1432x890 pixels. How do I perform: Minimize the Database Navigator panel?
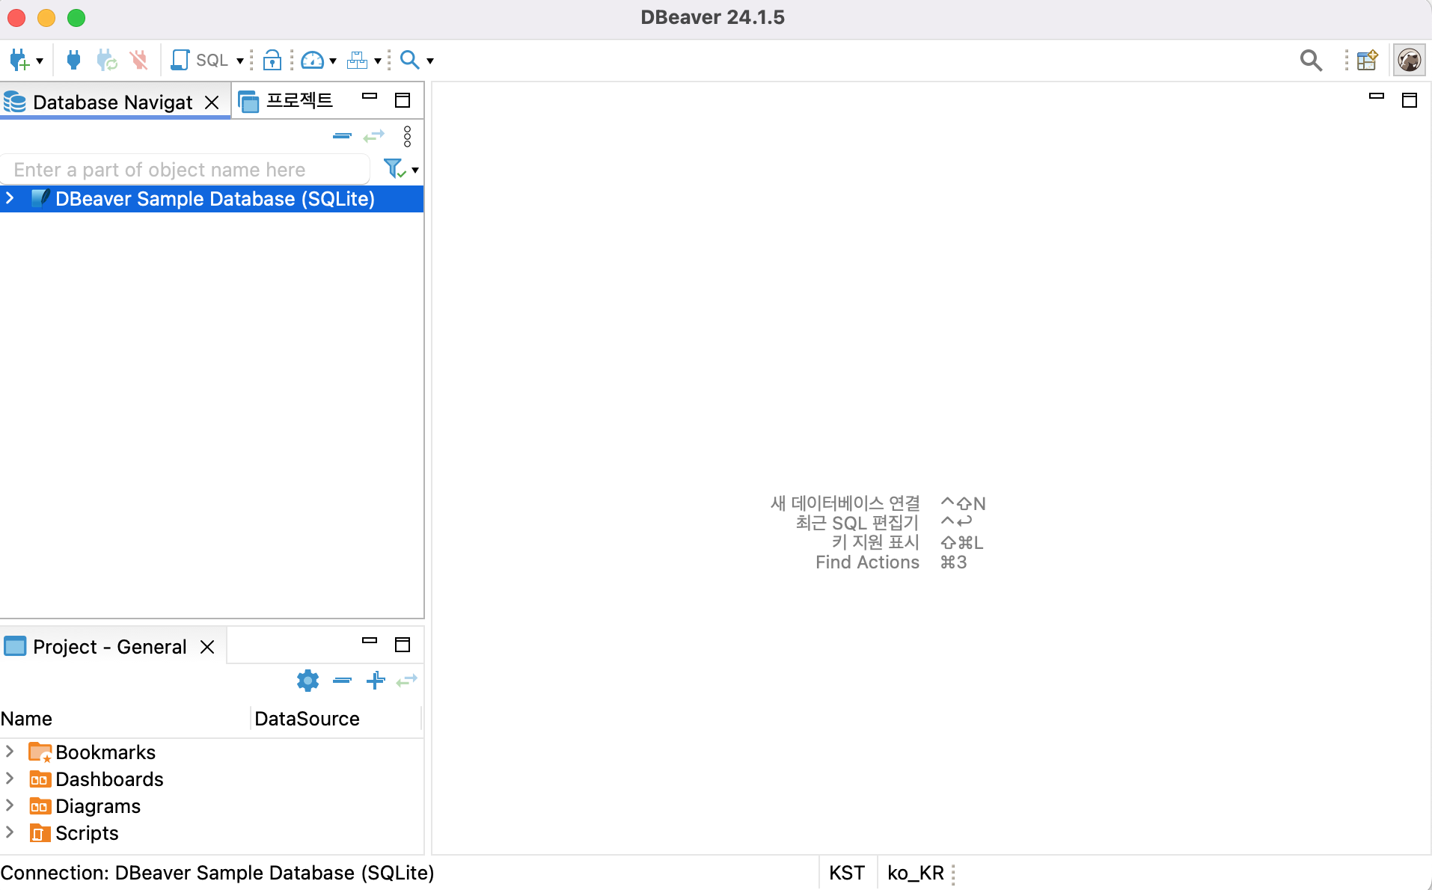point(370,96)
